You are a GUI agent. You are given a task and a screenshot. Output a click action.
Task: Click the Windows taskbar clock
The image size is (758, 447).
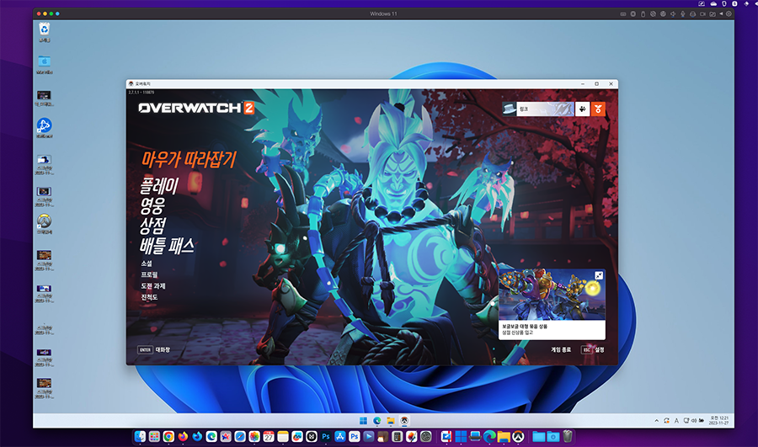click(x=719, y=420)
